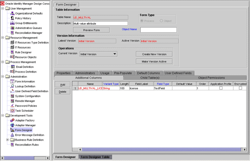Click the Administrative Queues icon
The height and width of the screenshot is (161, 250).
(12, 28)
